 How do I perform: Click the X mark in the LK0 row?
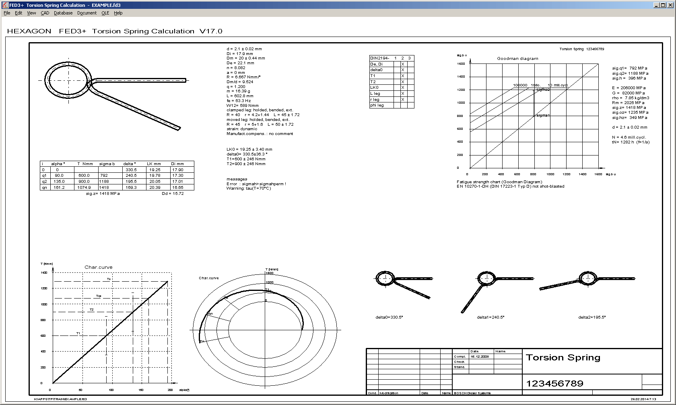click(x=402, y=88)
